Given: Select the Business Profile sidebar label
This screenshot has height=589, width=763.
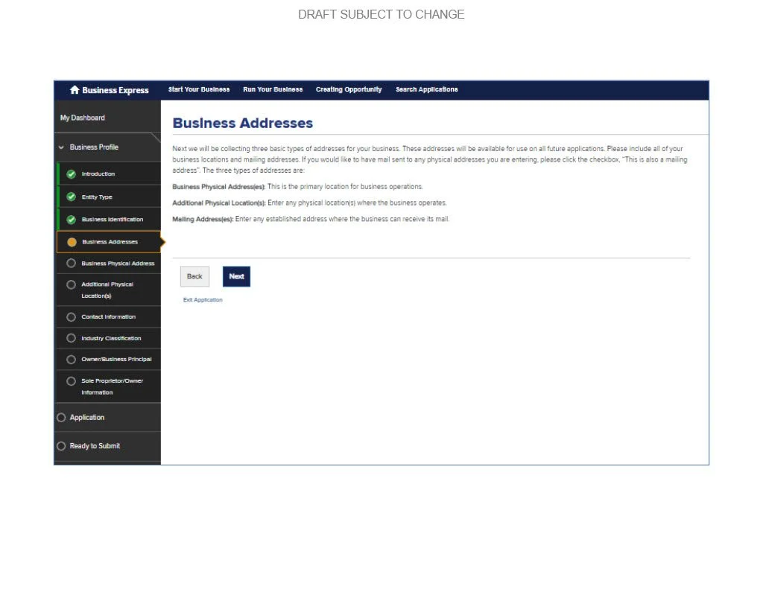Looking at the screenshot, I should 94,147.
